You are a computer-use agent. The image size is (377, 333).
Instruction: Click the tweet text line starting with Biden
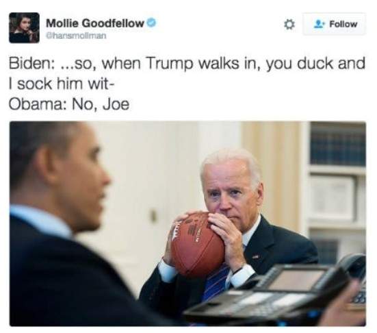coord(187,64)
